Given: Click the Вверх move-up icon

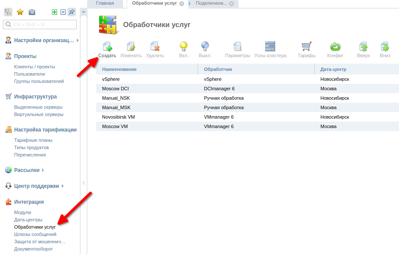Looking at the screenshot, I should click(x=363, y=47).
